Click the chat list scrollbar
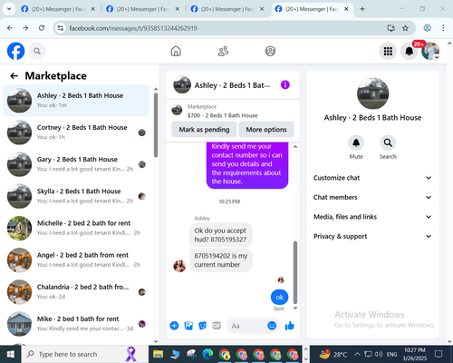Viewport: 453px width, 363px height. coord(156,125)
